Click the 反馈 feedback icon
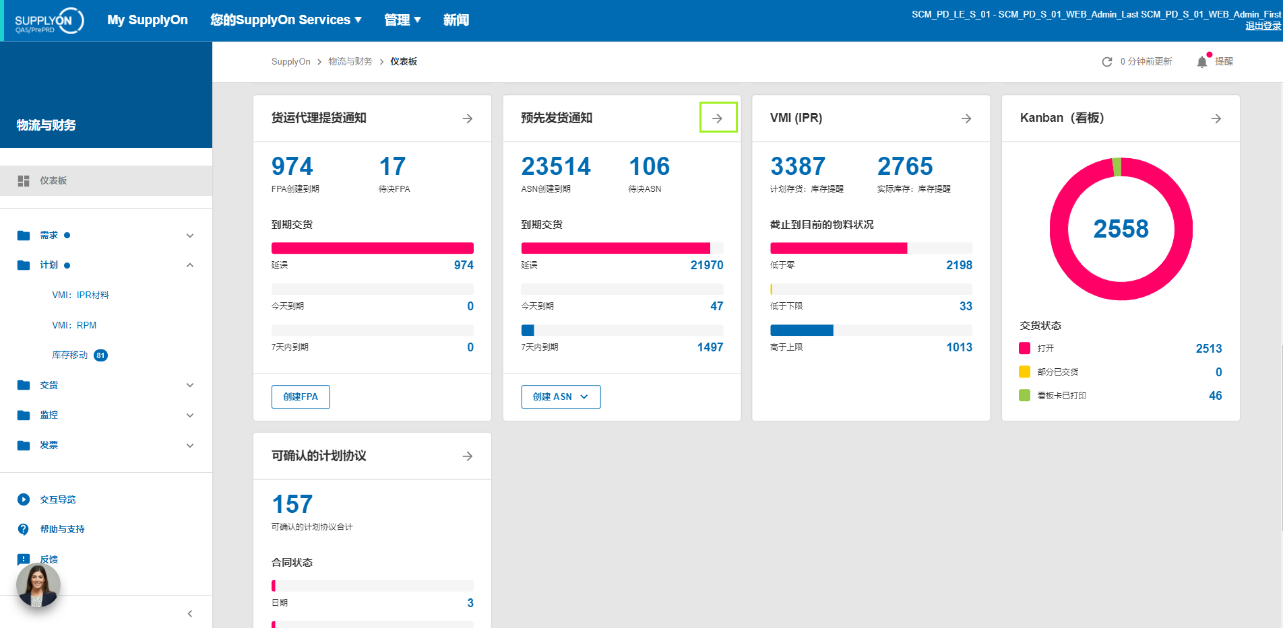The height and width of the screenshot is (628, 1283). [x=24, y=559]
